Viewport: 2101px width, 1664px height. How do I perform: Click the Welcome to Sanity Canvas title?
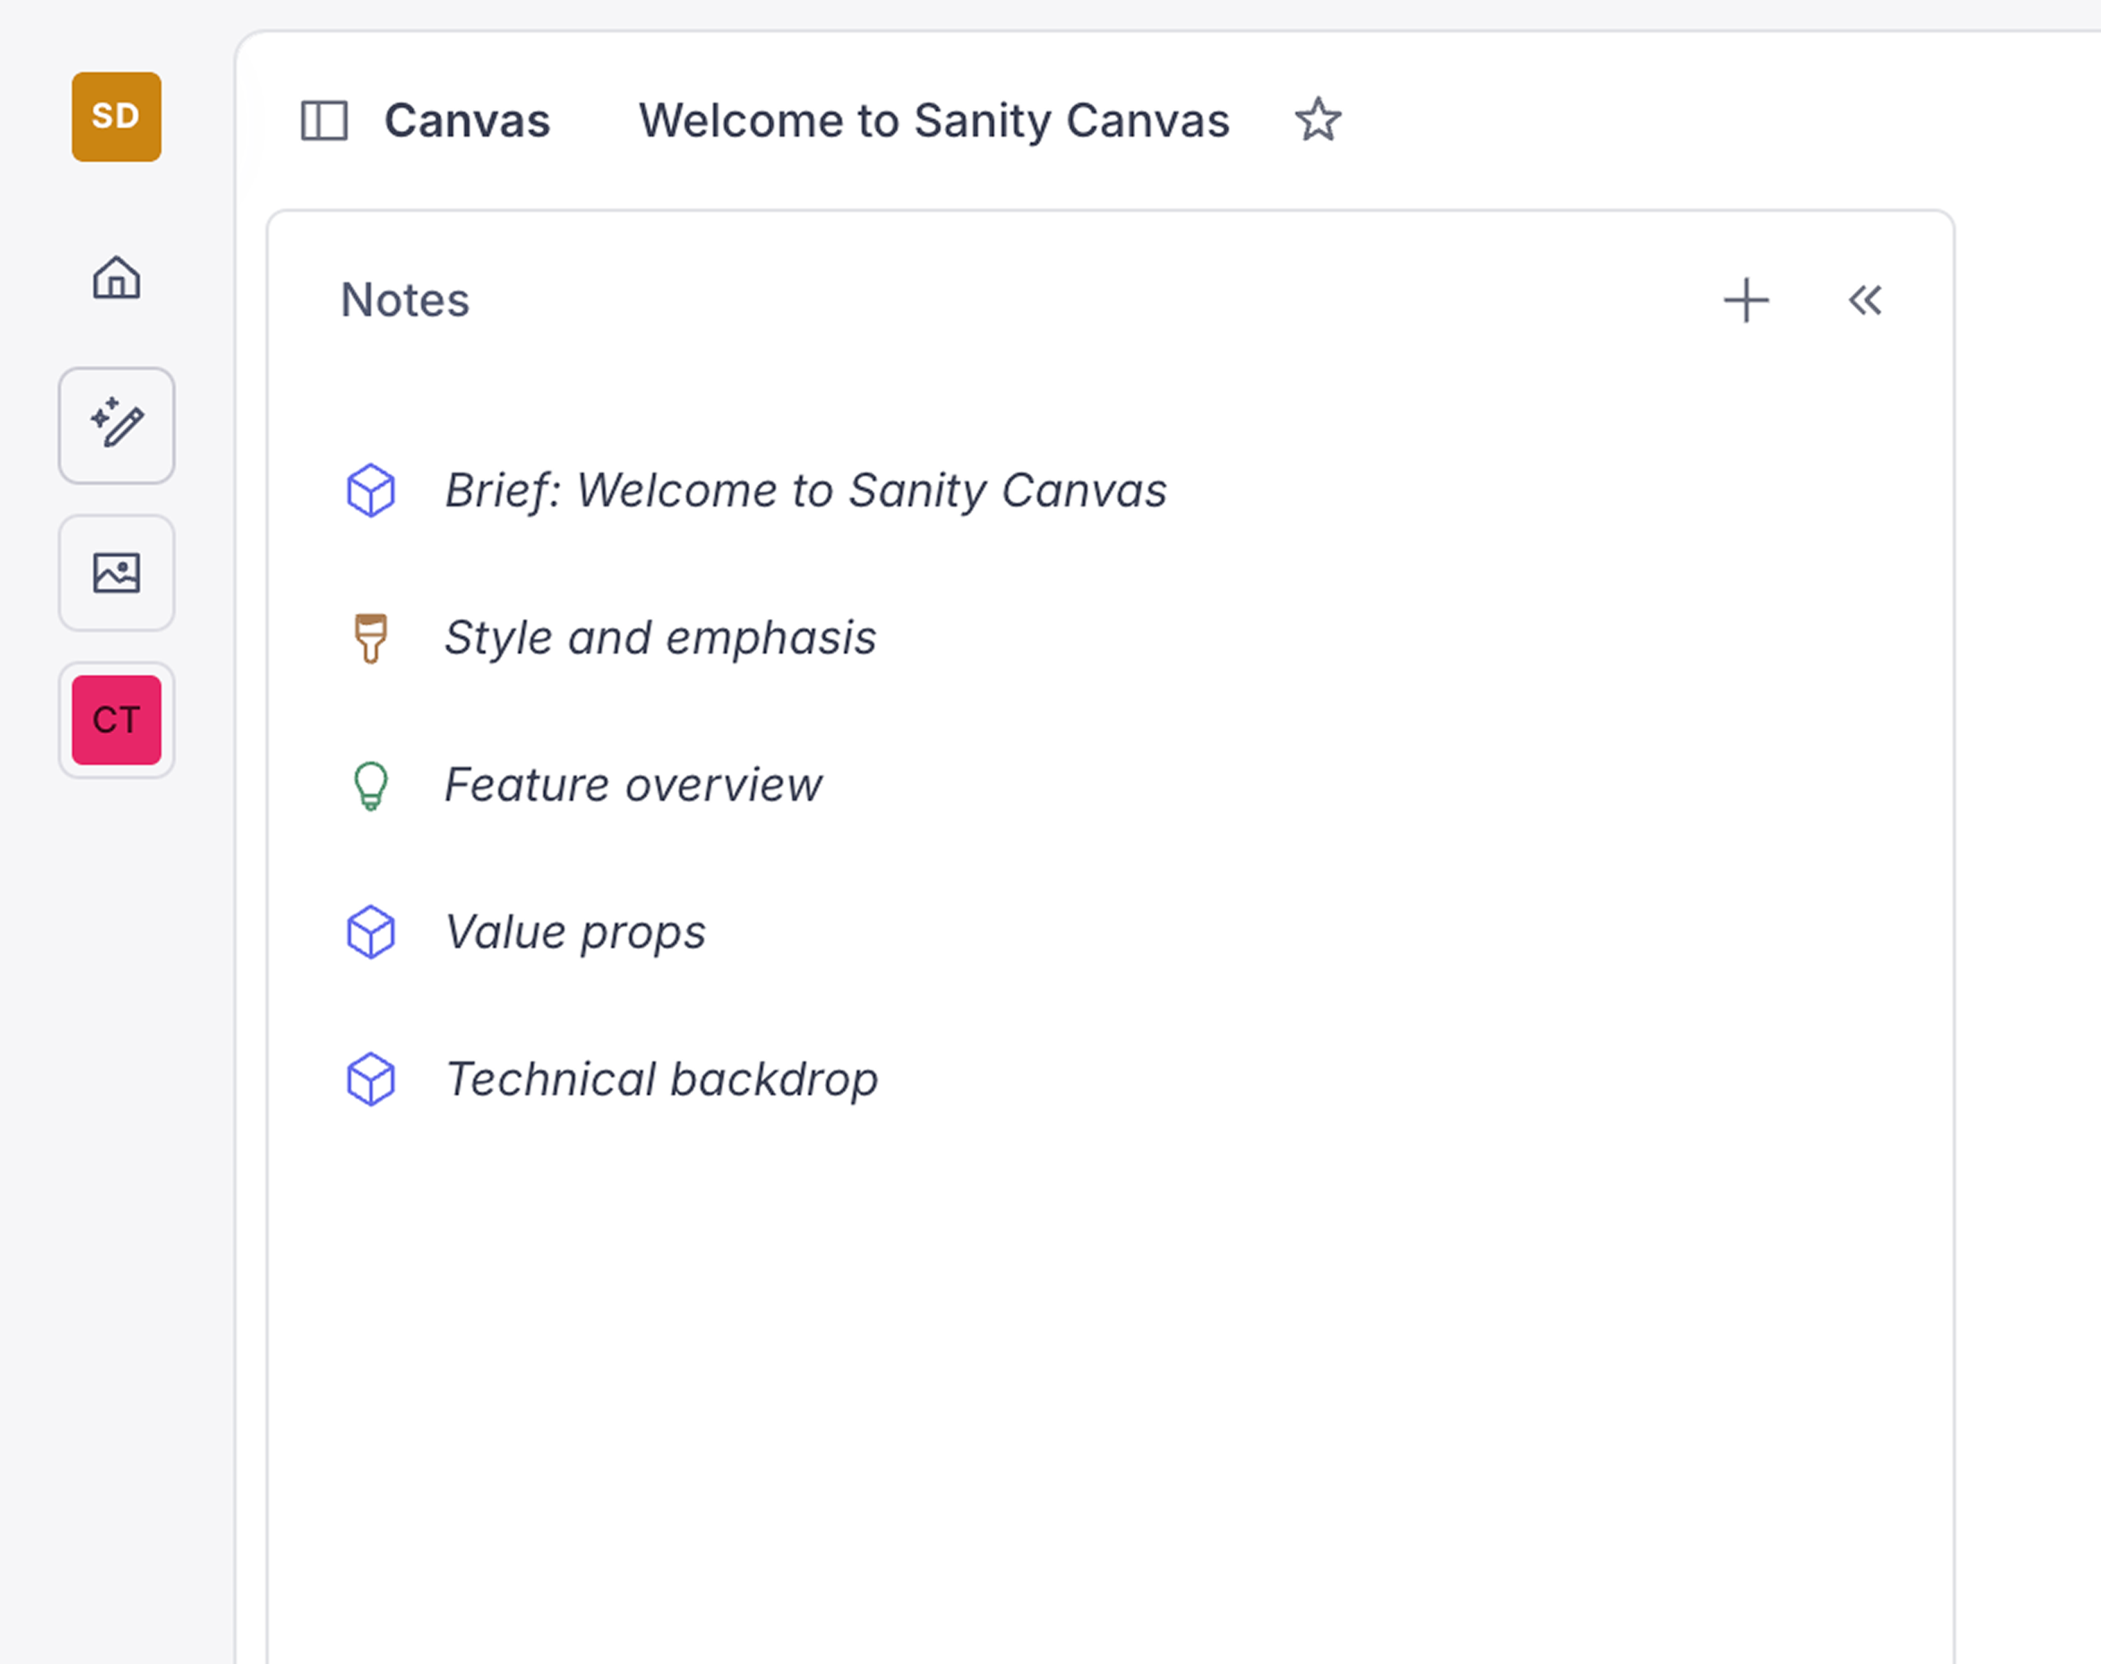click(933, 121)
